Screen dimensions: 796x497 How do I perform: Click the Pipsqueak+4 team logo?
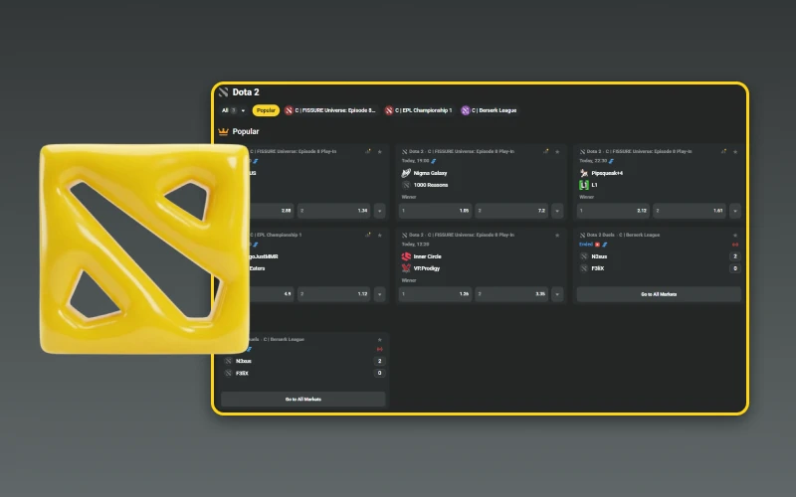(584, 173)
